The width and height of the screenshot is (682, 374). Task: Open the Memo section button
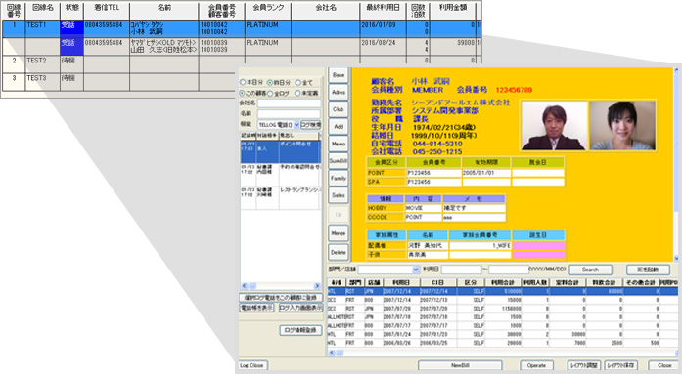pos(339,144)
